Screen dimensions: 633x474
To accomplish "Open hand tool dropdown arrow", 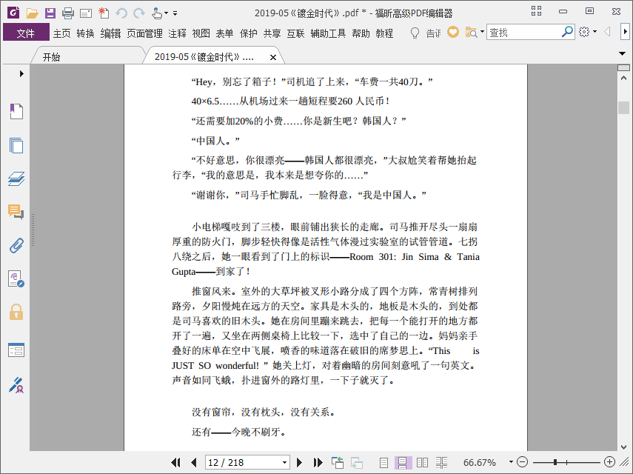I will tap(166, 13).
